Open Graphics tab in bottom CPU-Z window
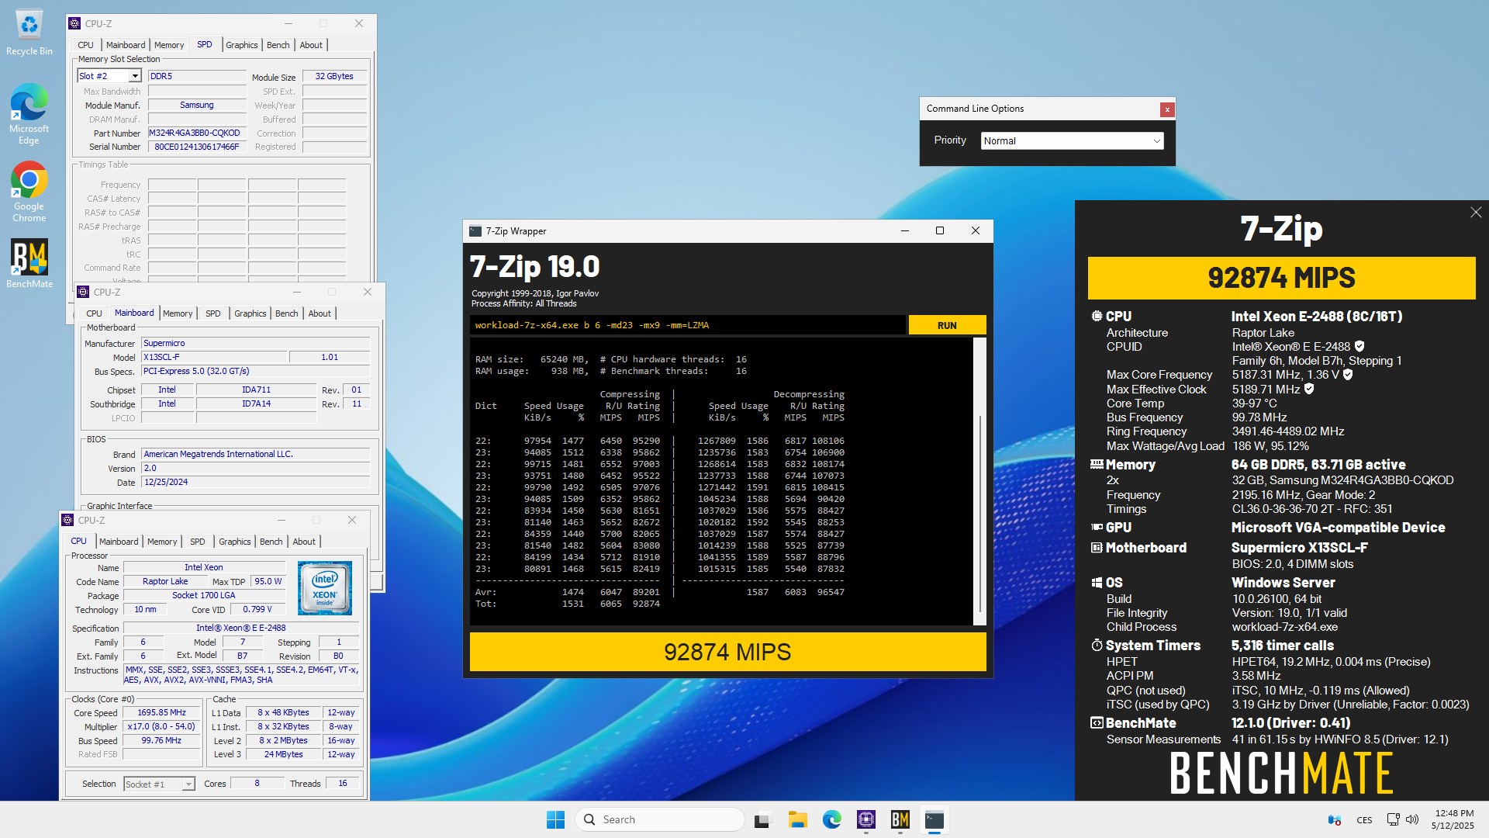The height and width of the screenshot is (838, 1489). click(234, 542)
